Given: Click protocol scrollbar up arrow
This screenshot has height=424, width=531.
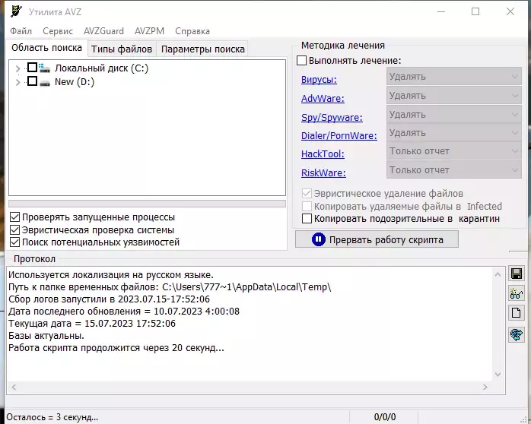Looking at the screenshot, I should click(498, 274).
